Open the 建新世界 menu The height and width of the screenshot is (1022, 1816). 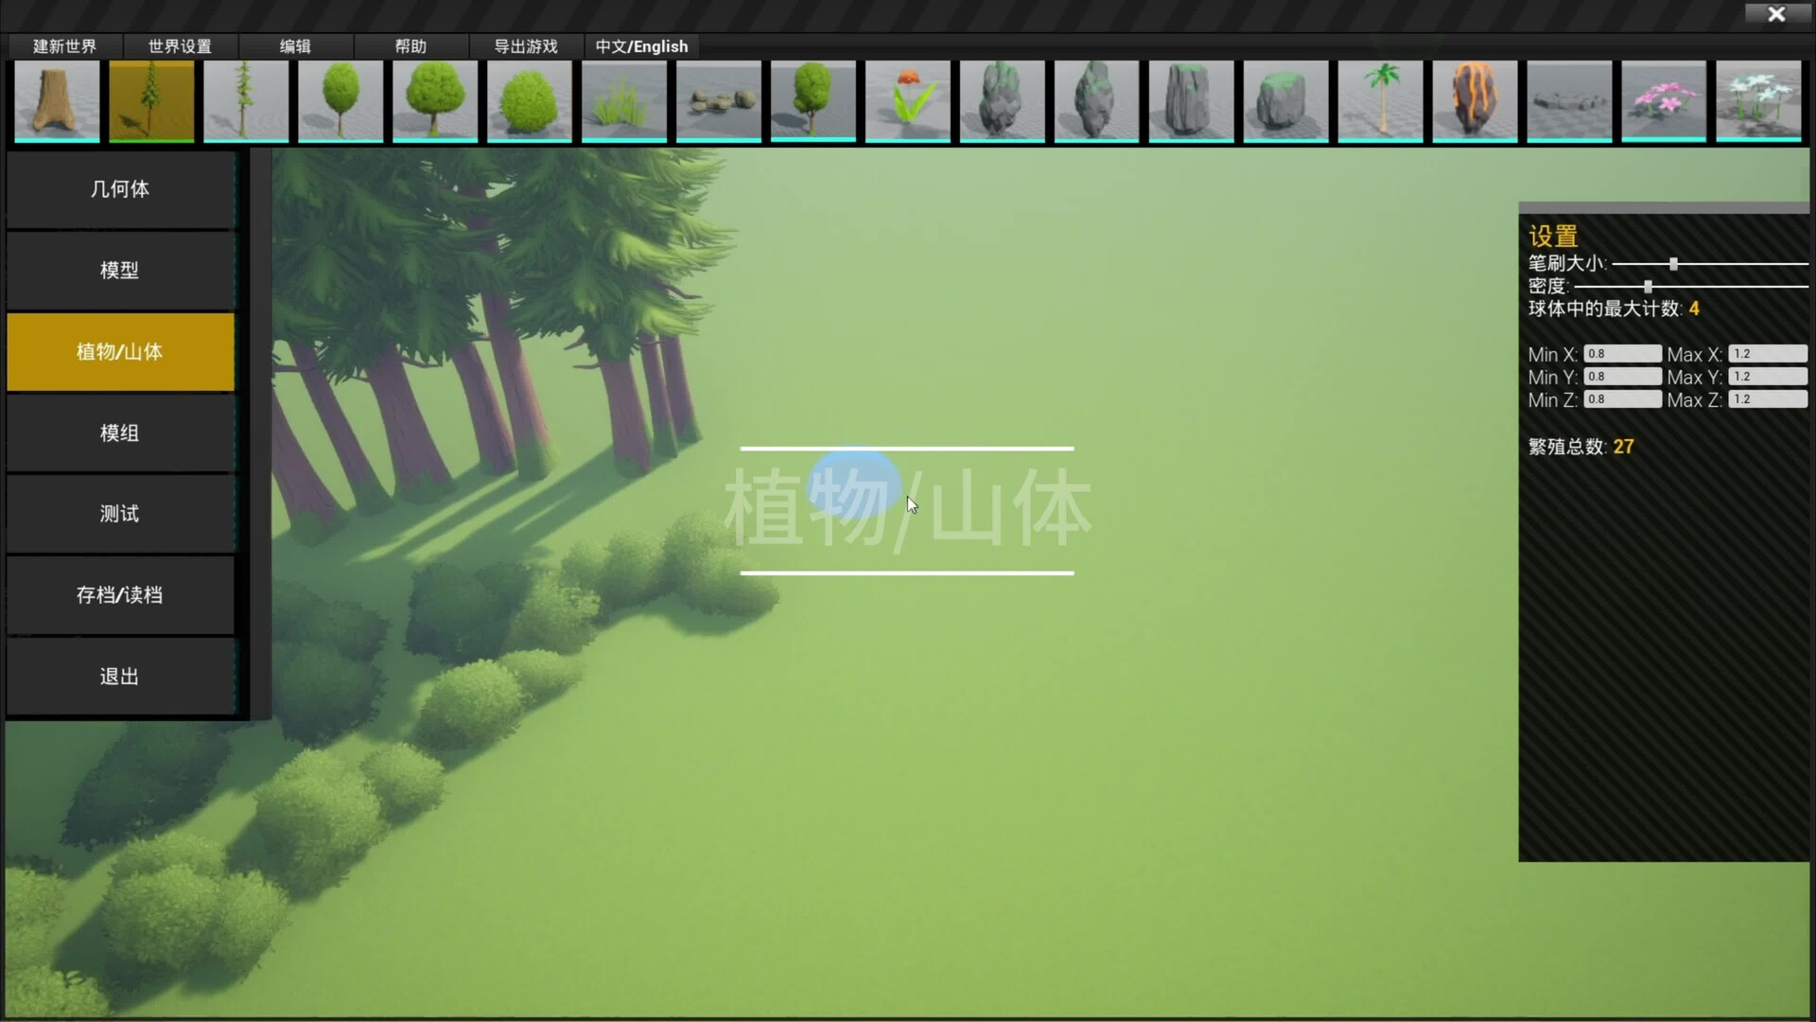pos(64,46)
